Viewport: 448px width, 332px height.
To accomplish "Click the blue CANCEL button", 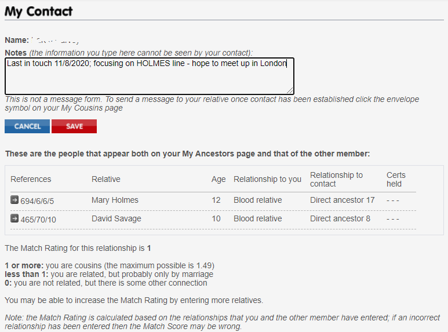I will 27,126.
